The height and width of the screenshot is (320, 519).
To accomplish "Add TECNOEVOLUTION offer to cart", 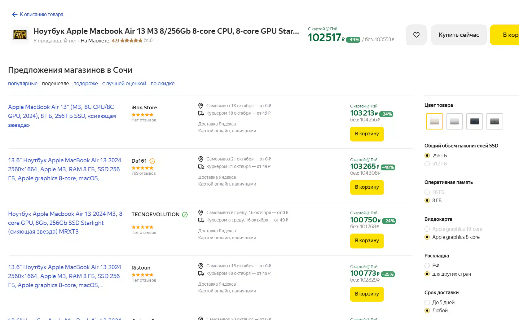I will click(367, 241).
